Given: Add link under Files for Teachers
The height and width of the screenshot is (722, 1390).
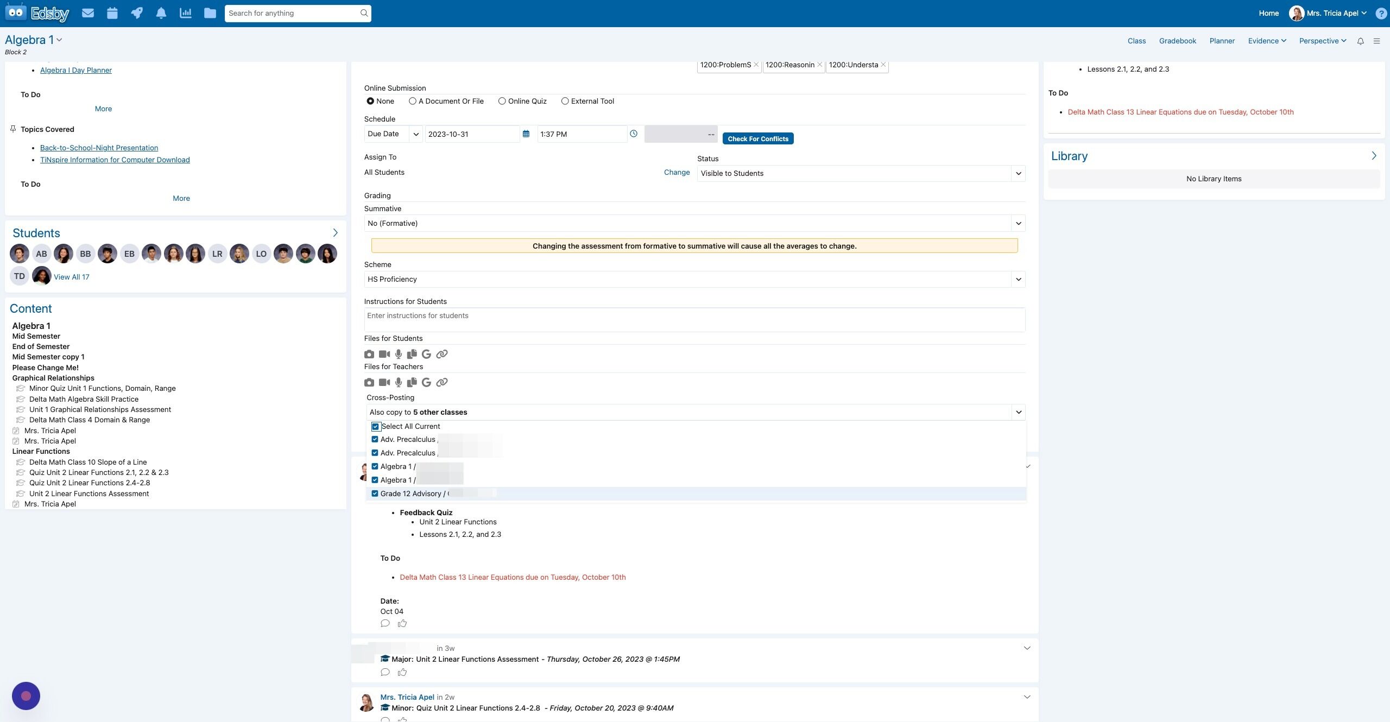Looking at the screenshot, I should 442,382.
